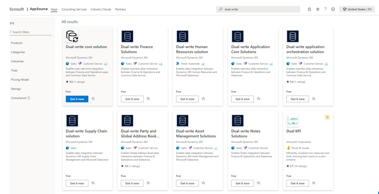379x194 pixels.
Task: Click +2 more products on Finance Solutions
Action: click(160, 64)
